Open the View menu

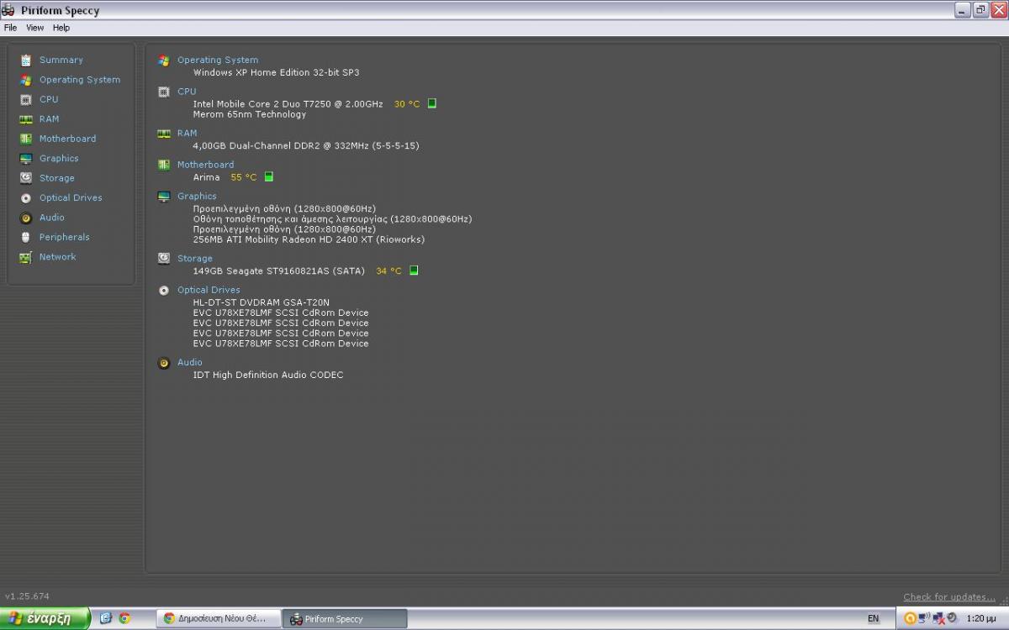[34, 28]
